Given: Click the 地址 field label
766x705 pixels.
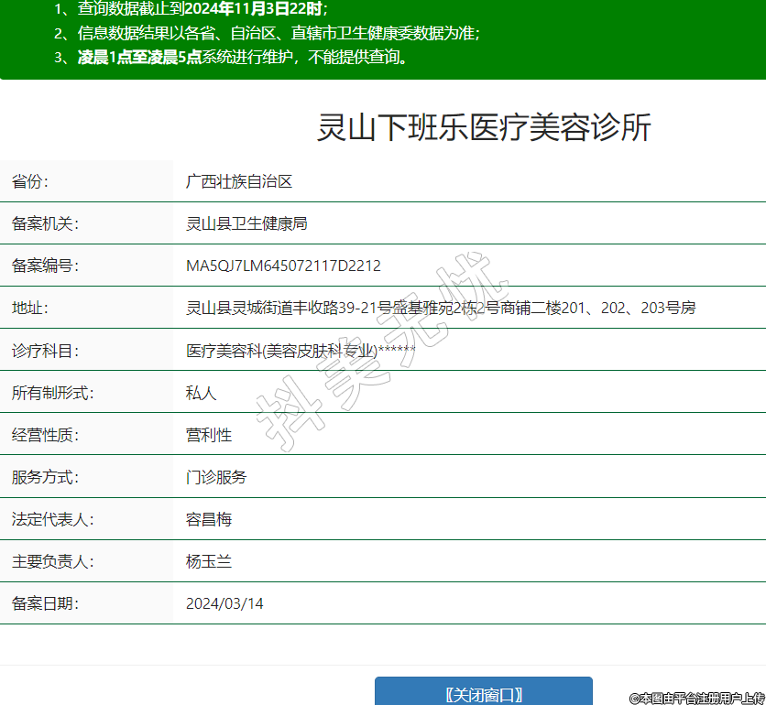Looking at the screenshot, I should (x=30, y=308).
